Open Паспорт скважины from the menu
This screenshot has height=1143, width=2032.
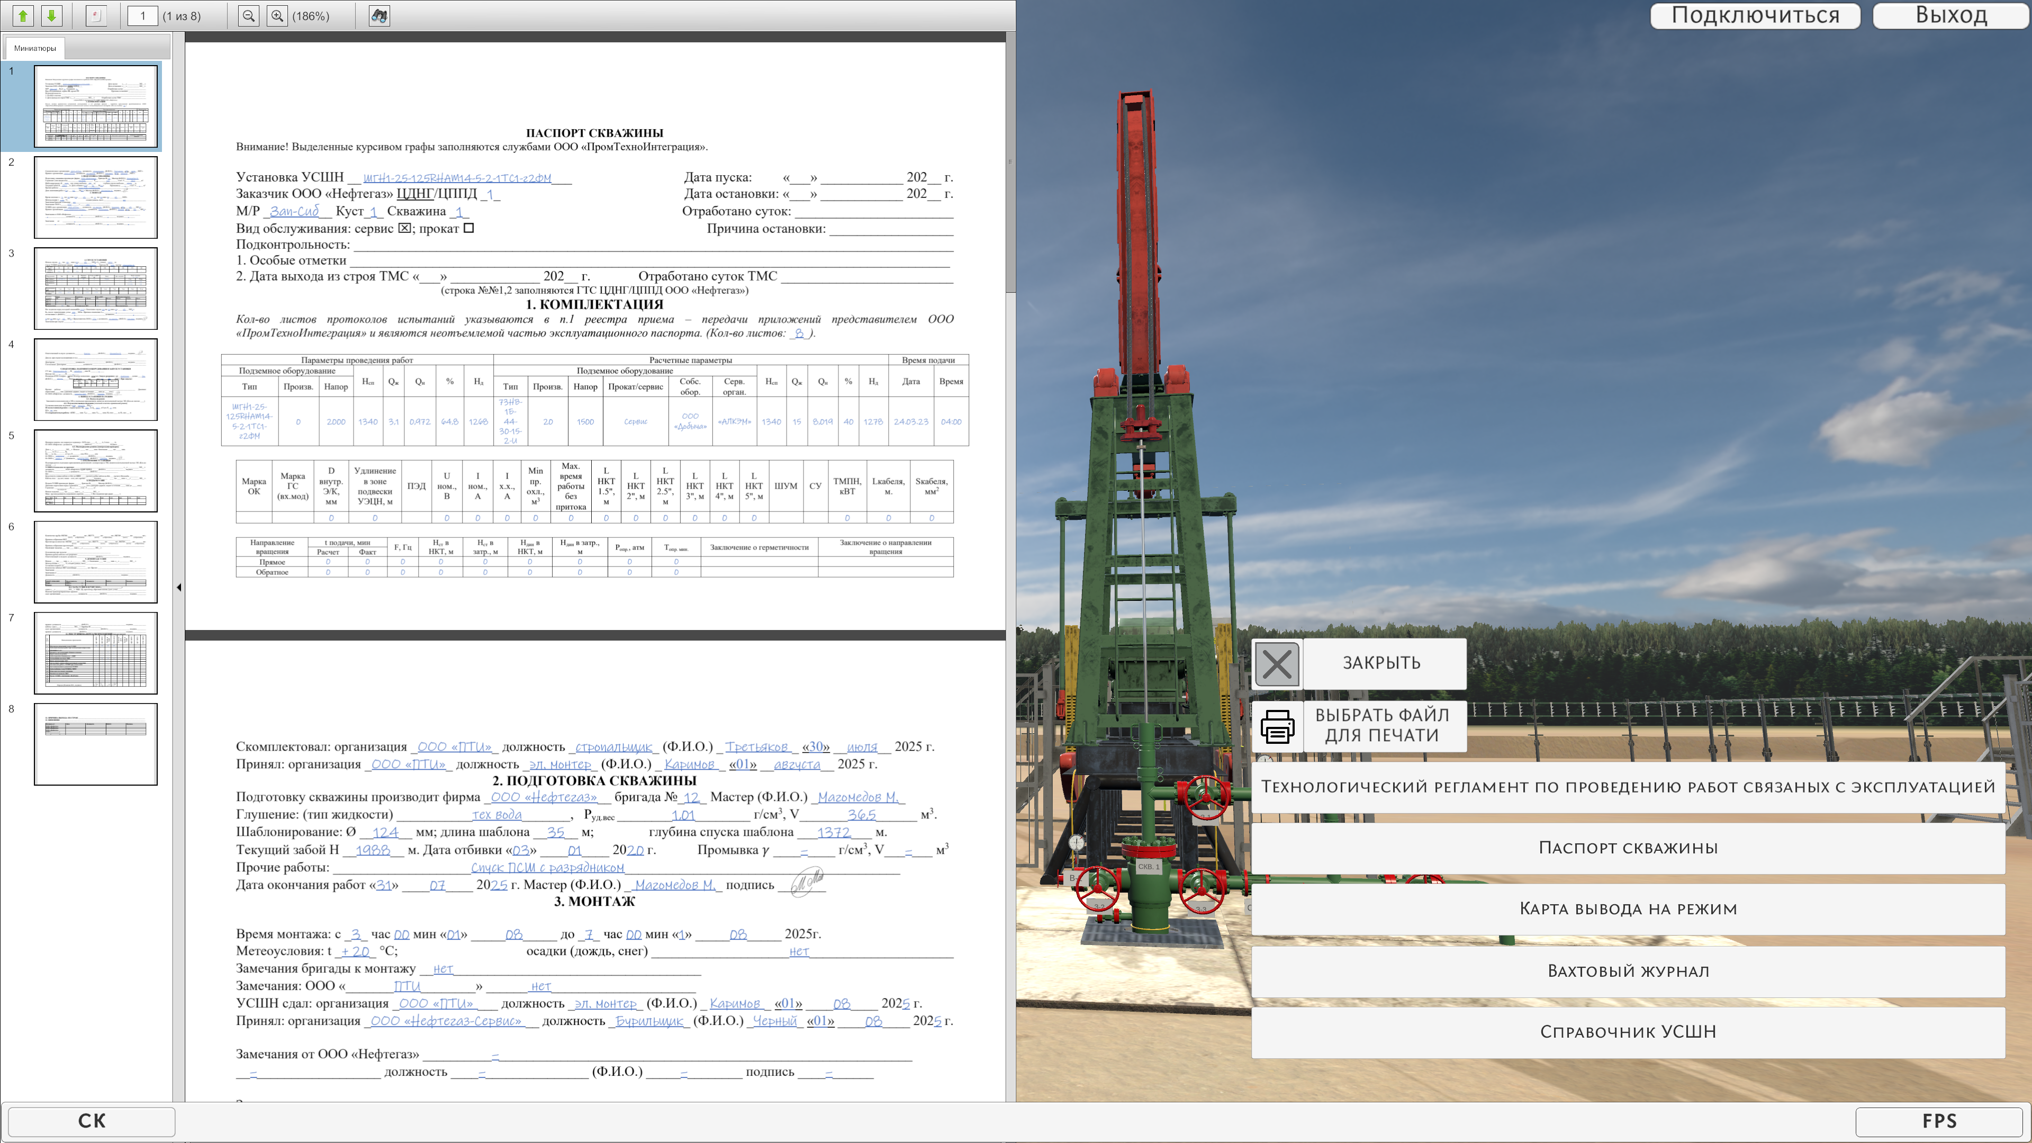tap(1627, 848)
